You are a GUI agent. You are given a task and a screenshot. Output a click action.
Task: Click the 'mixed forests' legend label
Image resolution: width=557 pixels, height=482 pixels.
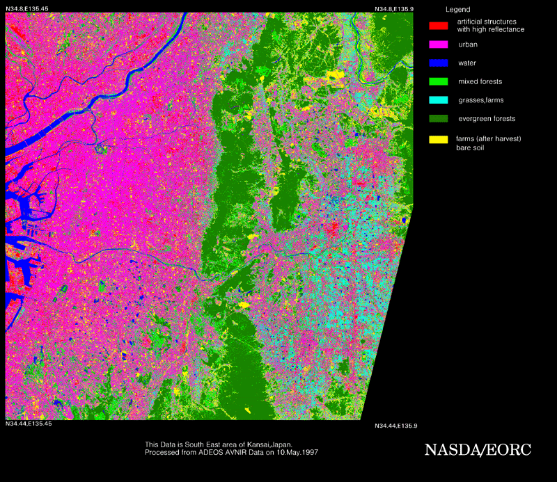(x=480, y=81)
